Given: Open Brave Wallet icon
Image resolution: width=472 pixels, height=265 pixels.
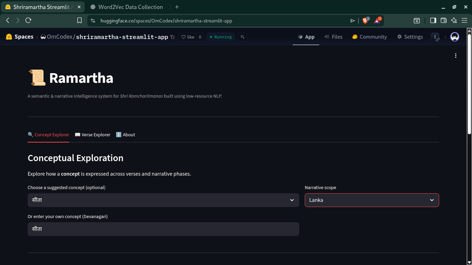Looking at the screenshot, I should [444, 21].
